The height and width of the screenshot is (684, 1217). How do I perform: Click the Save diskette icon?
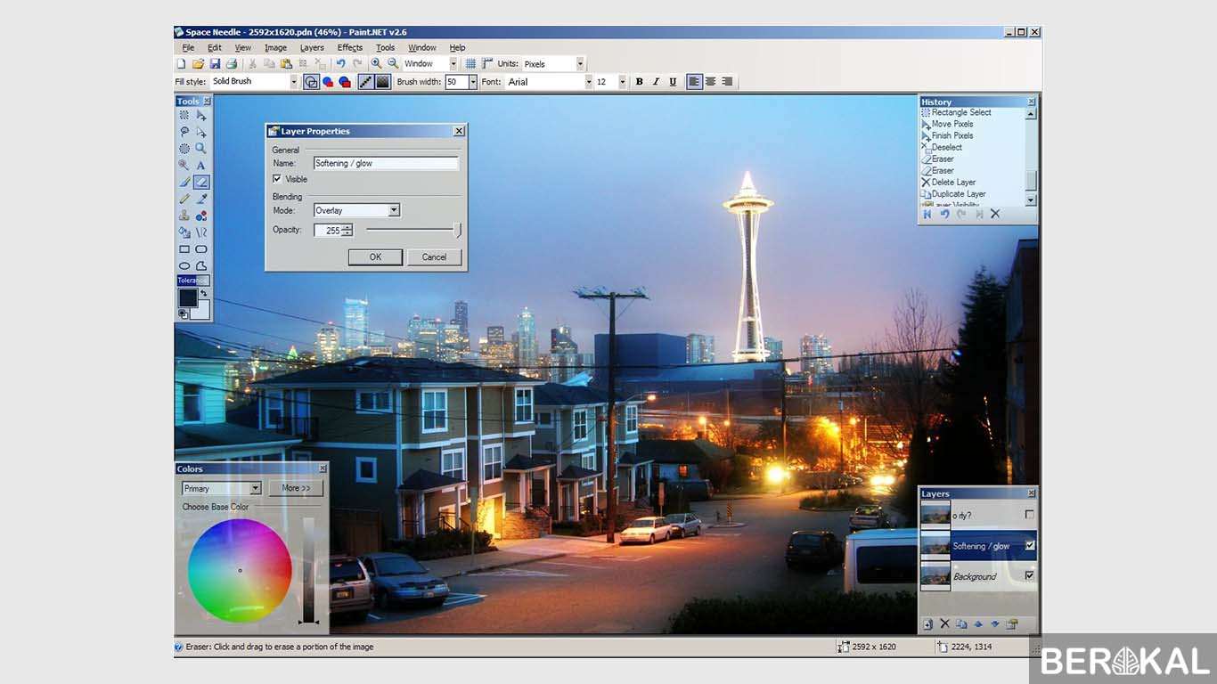(x=215, y=64)
